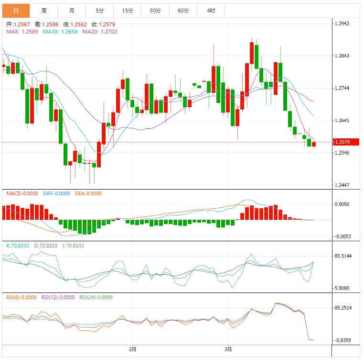Click the MA5: 1.2589 indicator label
Screen dimensions: 364x360
point(22,32)
